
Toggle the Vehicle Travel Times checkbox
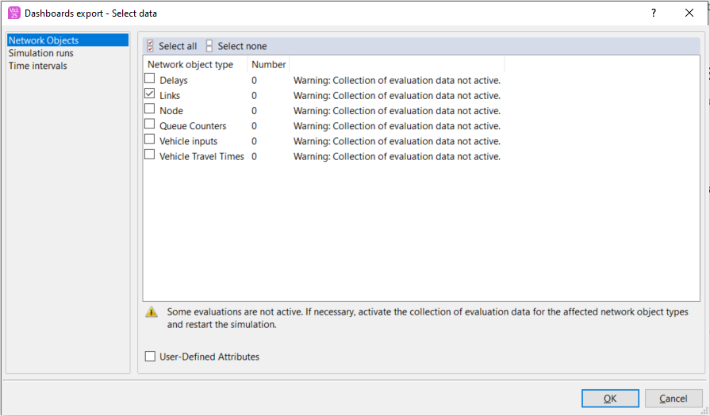[x=150, y=155]
